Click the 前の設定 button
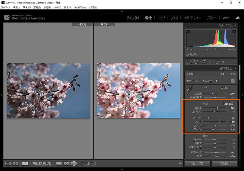The width and height of the screenshot is (244, 171). tap(197, 163)
